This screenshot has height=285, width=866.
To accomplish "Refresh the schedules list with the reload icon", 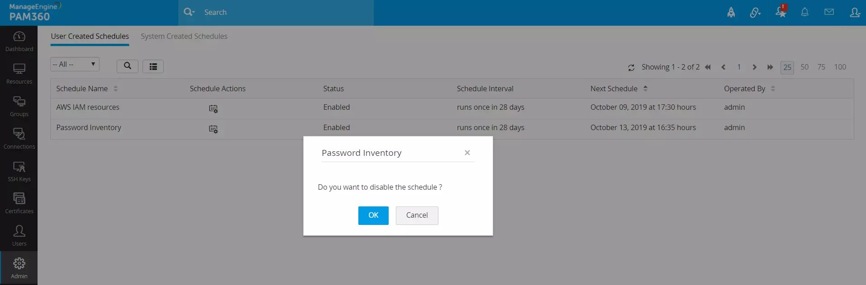I will point(632,67).
